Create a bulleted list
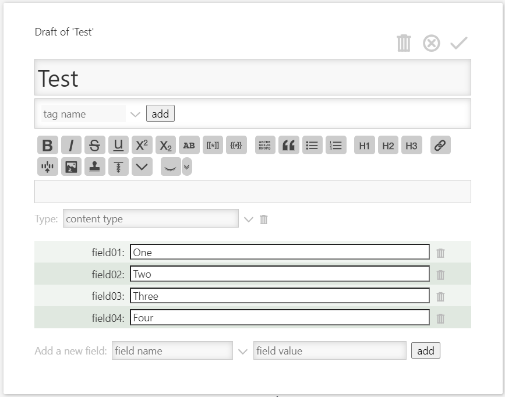The height and width of the screenshot is (397, 505). [x=312, y=145]
